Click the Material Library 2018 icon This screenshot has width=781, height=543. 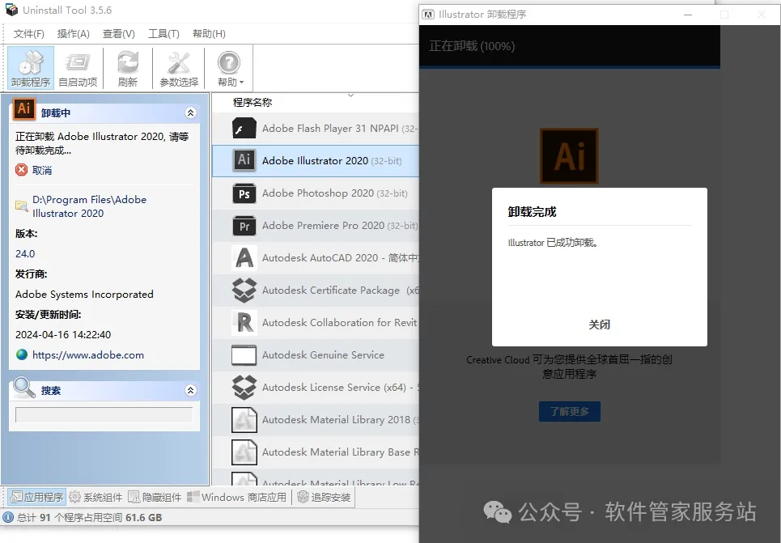point(244,420)
